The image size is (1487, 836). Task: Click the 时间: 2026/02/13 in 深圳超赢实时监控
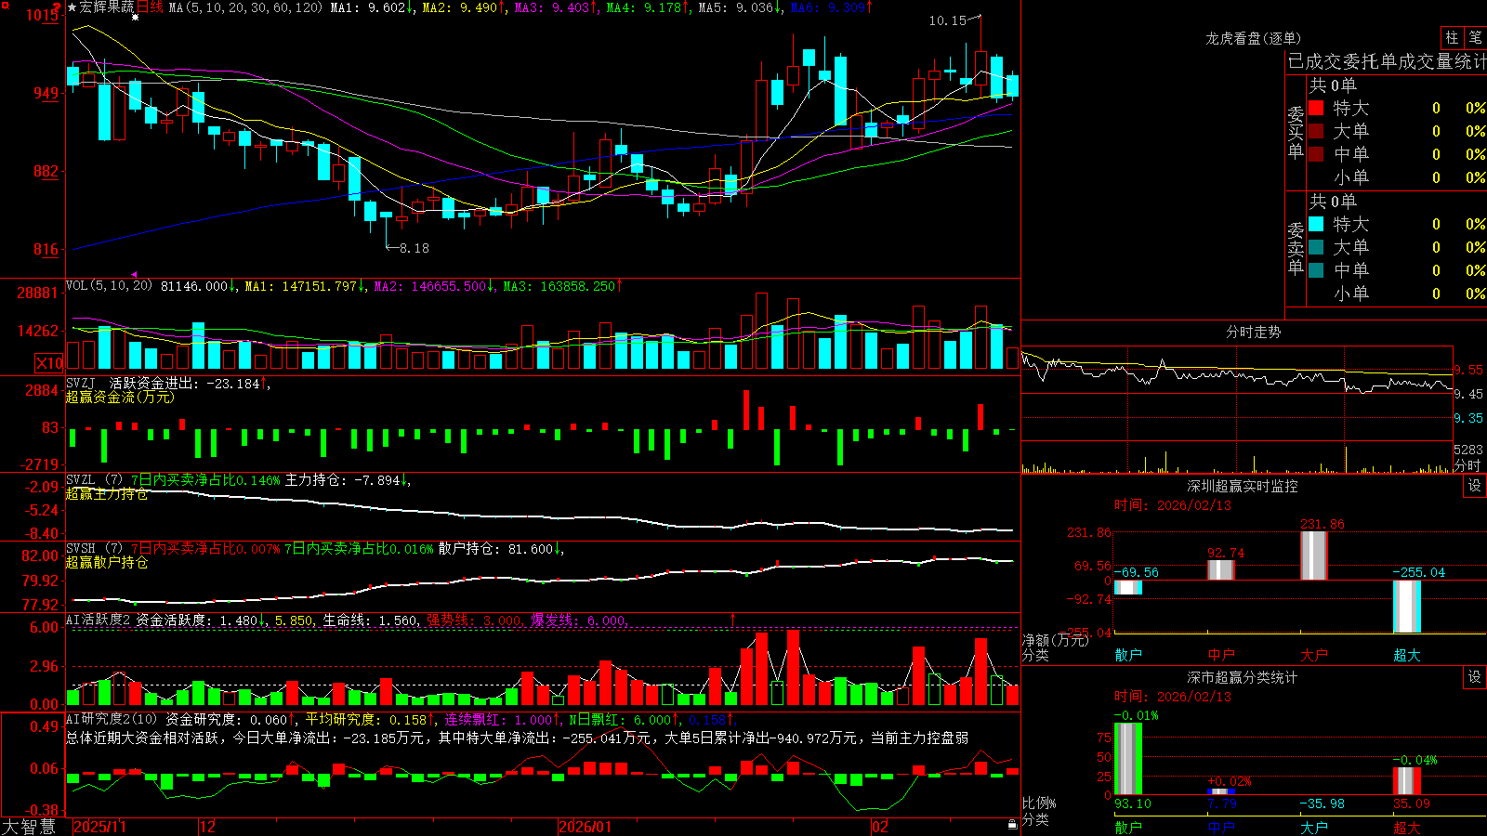[x=1173, y=505]
